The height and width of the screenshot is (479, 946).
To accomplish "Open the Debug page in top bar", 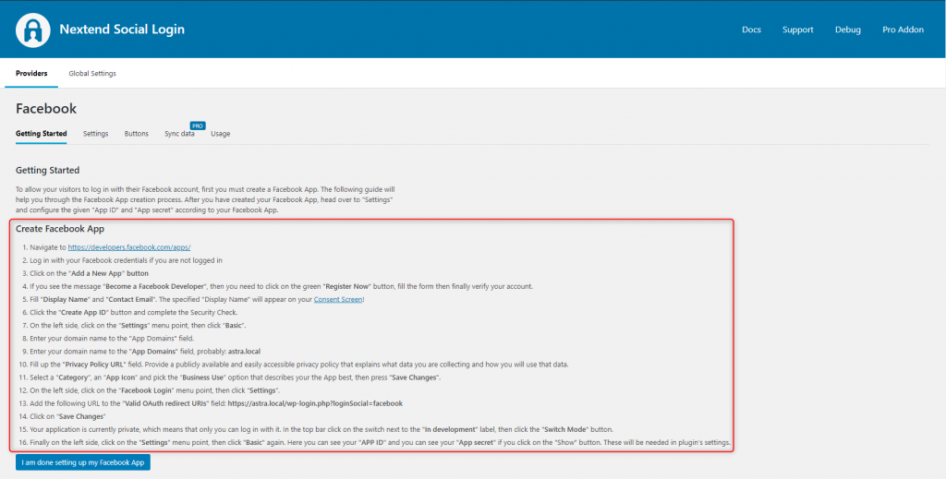I will (x=847, y=30).
